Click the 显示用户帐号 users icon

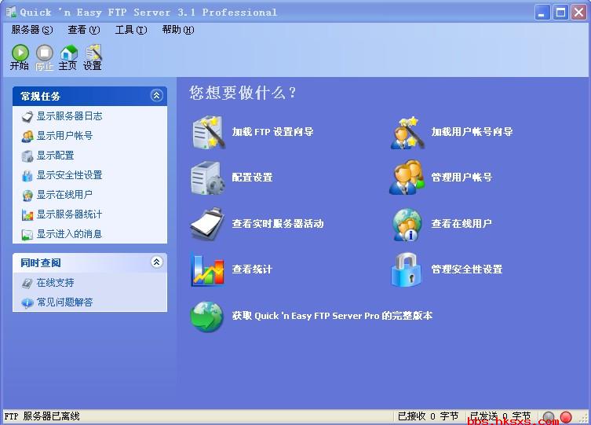pos(27,136)
